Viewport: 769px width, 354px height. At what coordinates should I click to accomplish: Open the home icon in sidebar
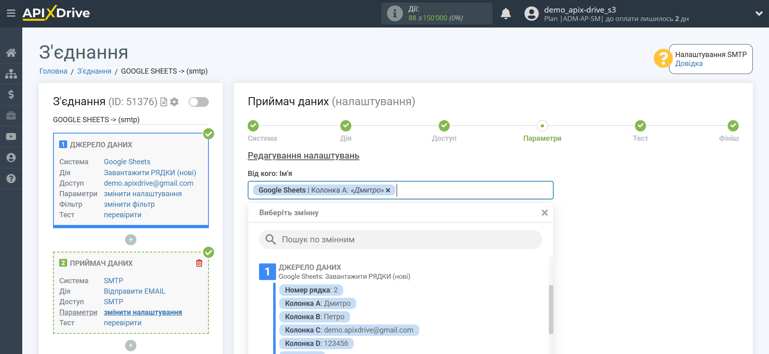point(11,53)
